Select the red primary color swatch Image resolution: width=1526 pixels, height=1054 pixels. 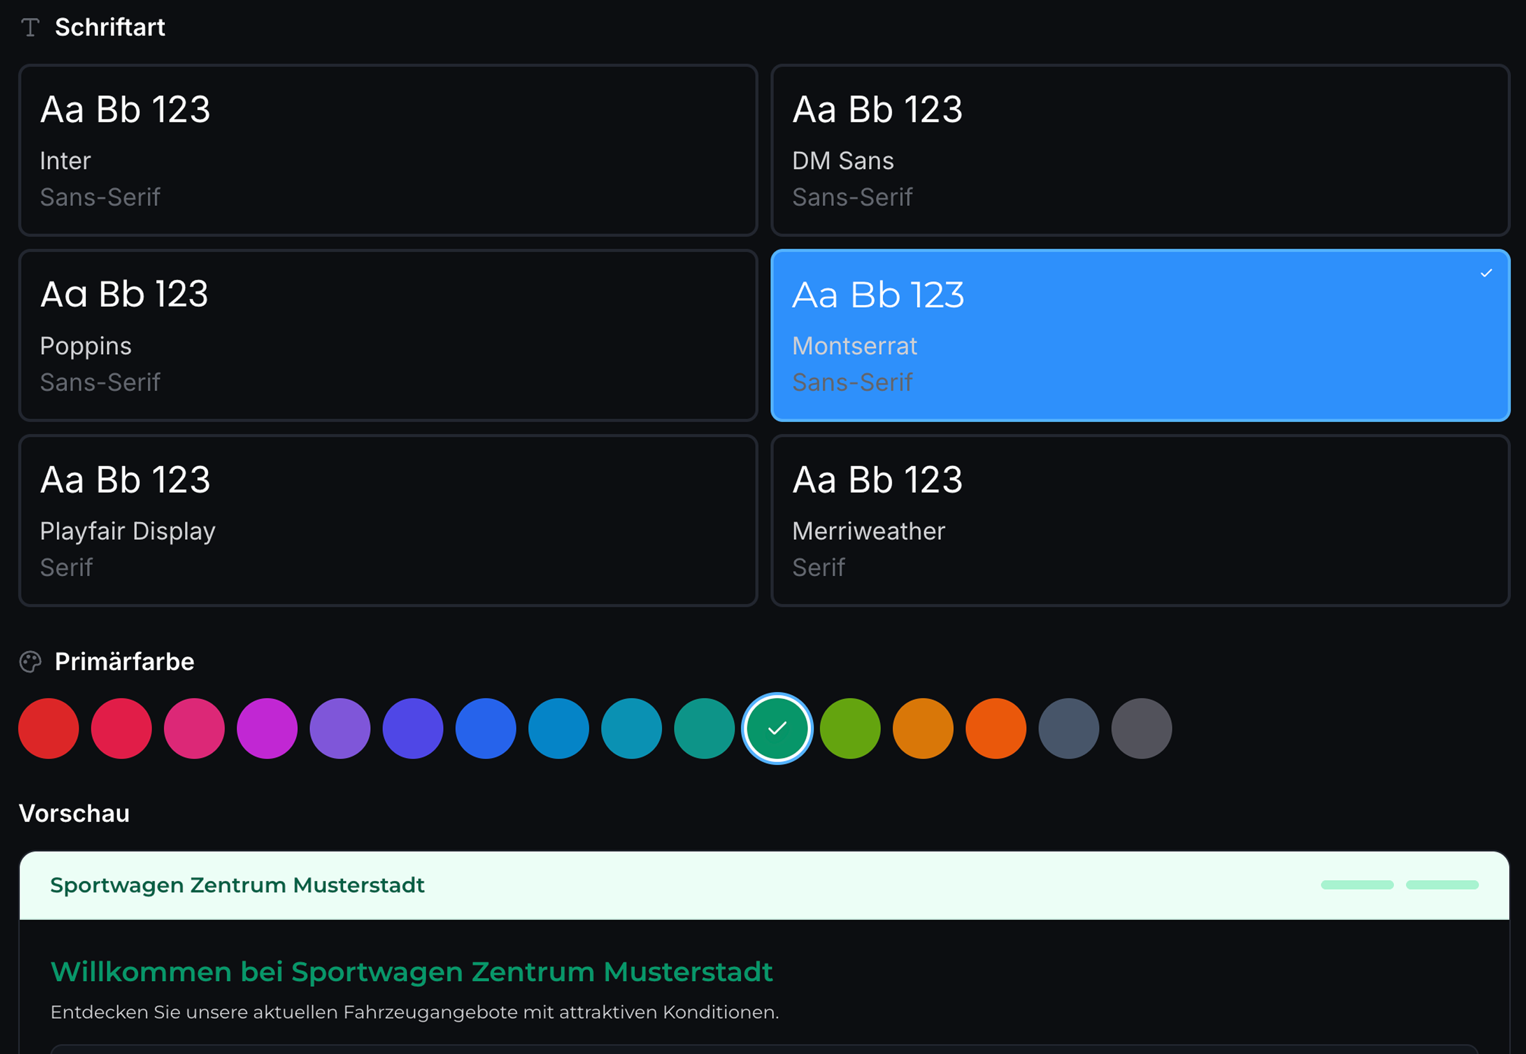(x=48, y=728)
